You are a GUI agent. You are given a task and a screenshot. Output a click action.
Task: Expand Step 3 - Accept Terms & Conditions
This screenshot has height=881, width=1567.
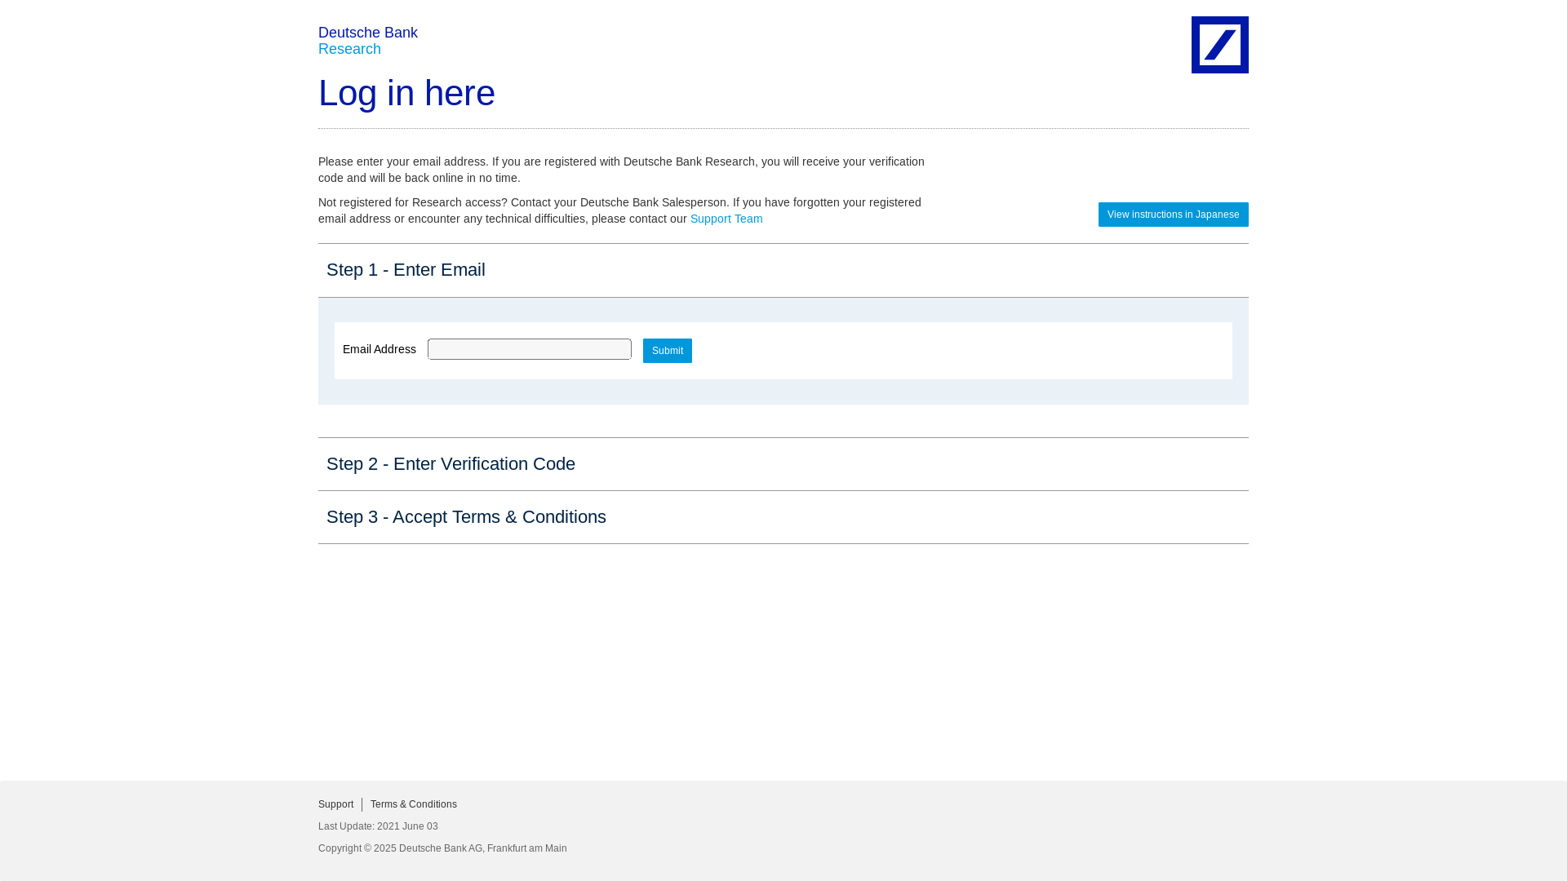783,517
